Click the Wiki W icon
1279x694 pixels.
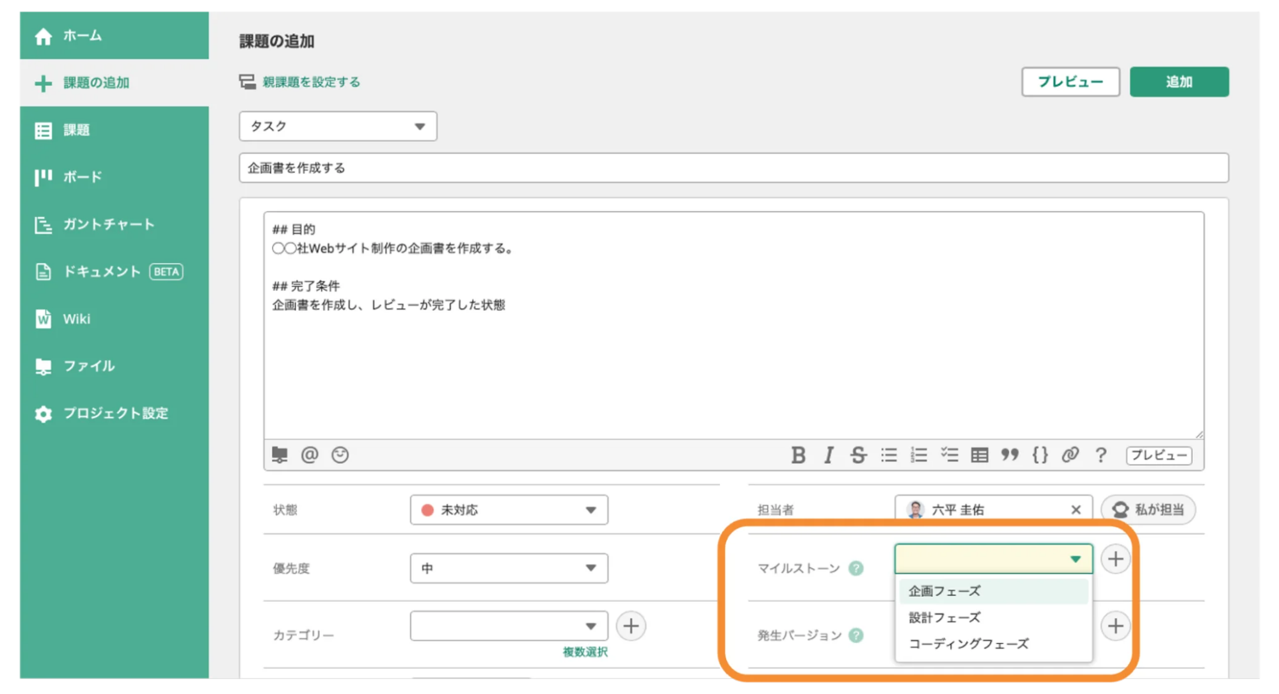tap(43, 319)
